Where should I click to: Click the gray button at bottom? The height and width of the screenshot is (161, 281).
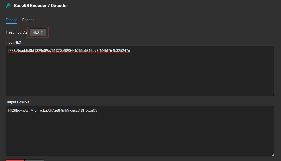pos(34,160)
